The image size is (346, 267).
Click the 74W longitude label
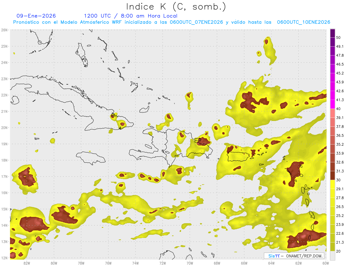136,263
